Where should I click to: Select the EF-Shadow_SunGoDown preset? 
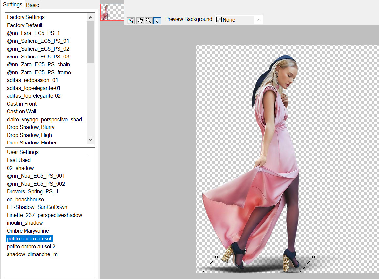pos(37,207)
